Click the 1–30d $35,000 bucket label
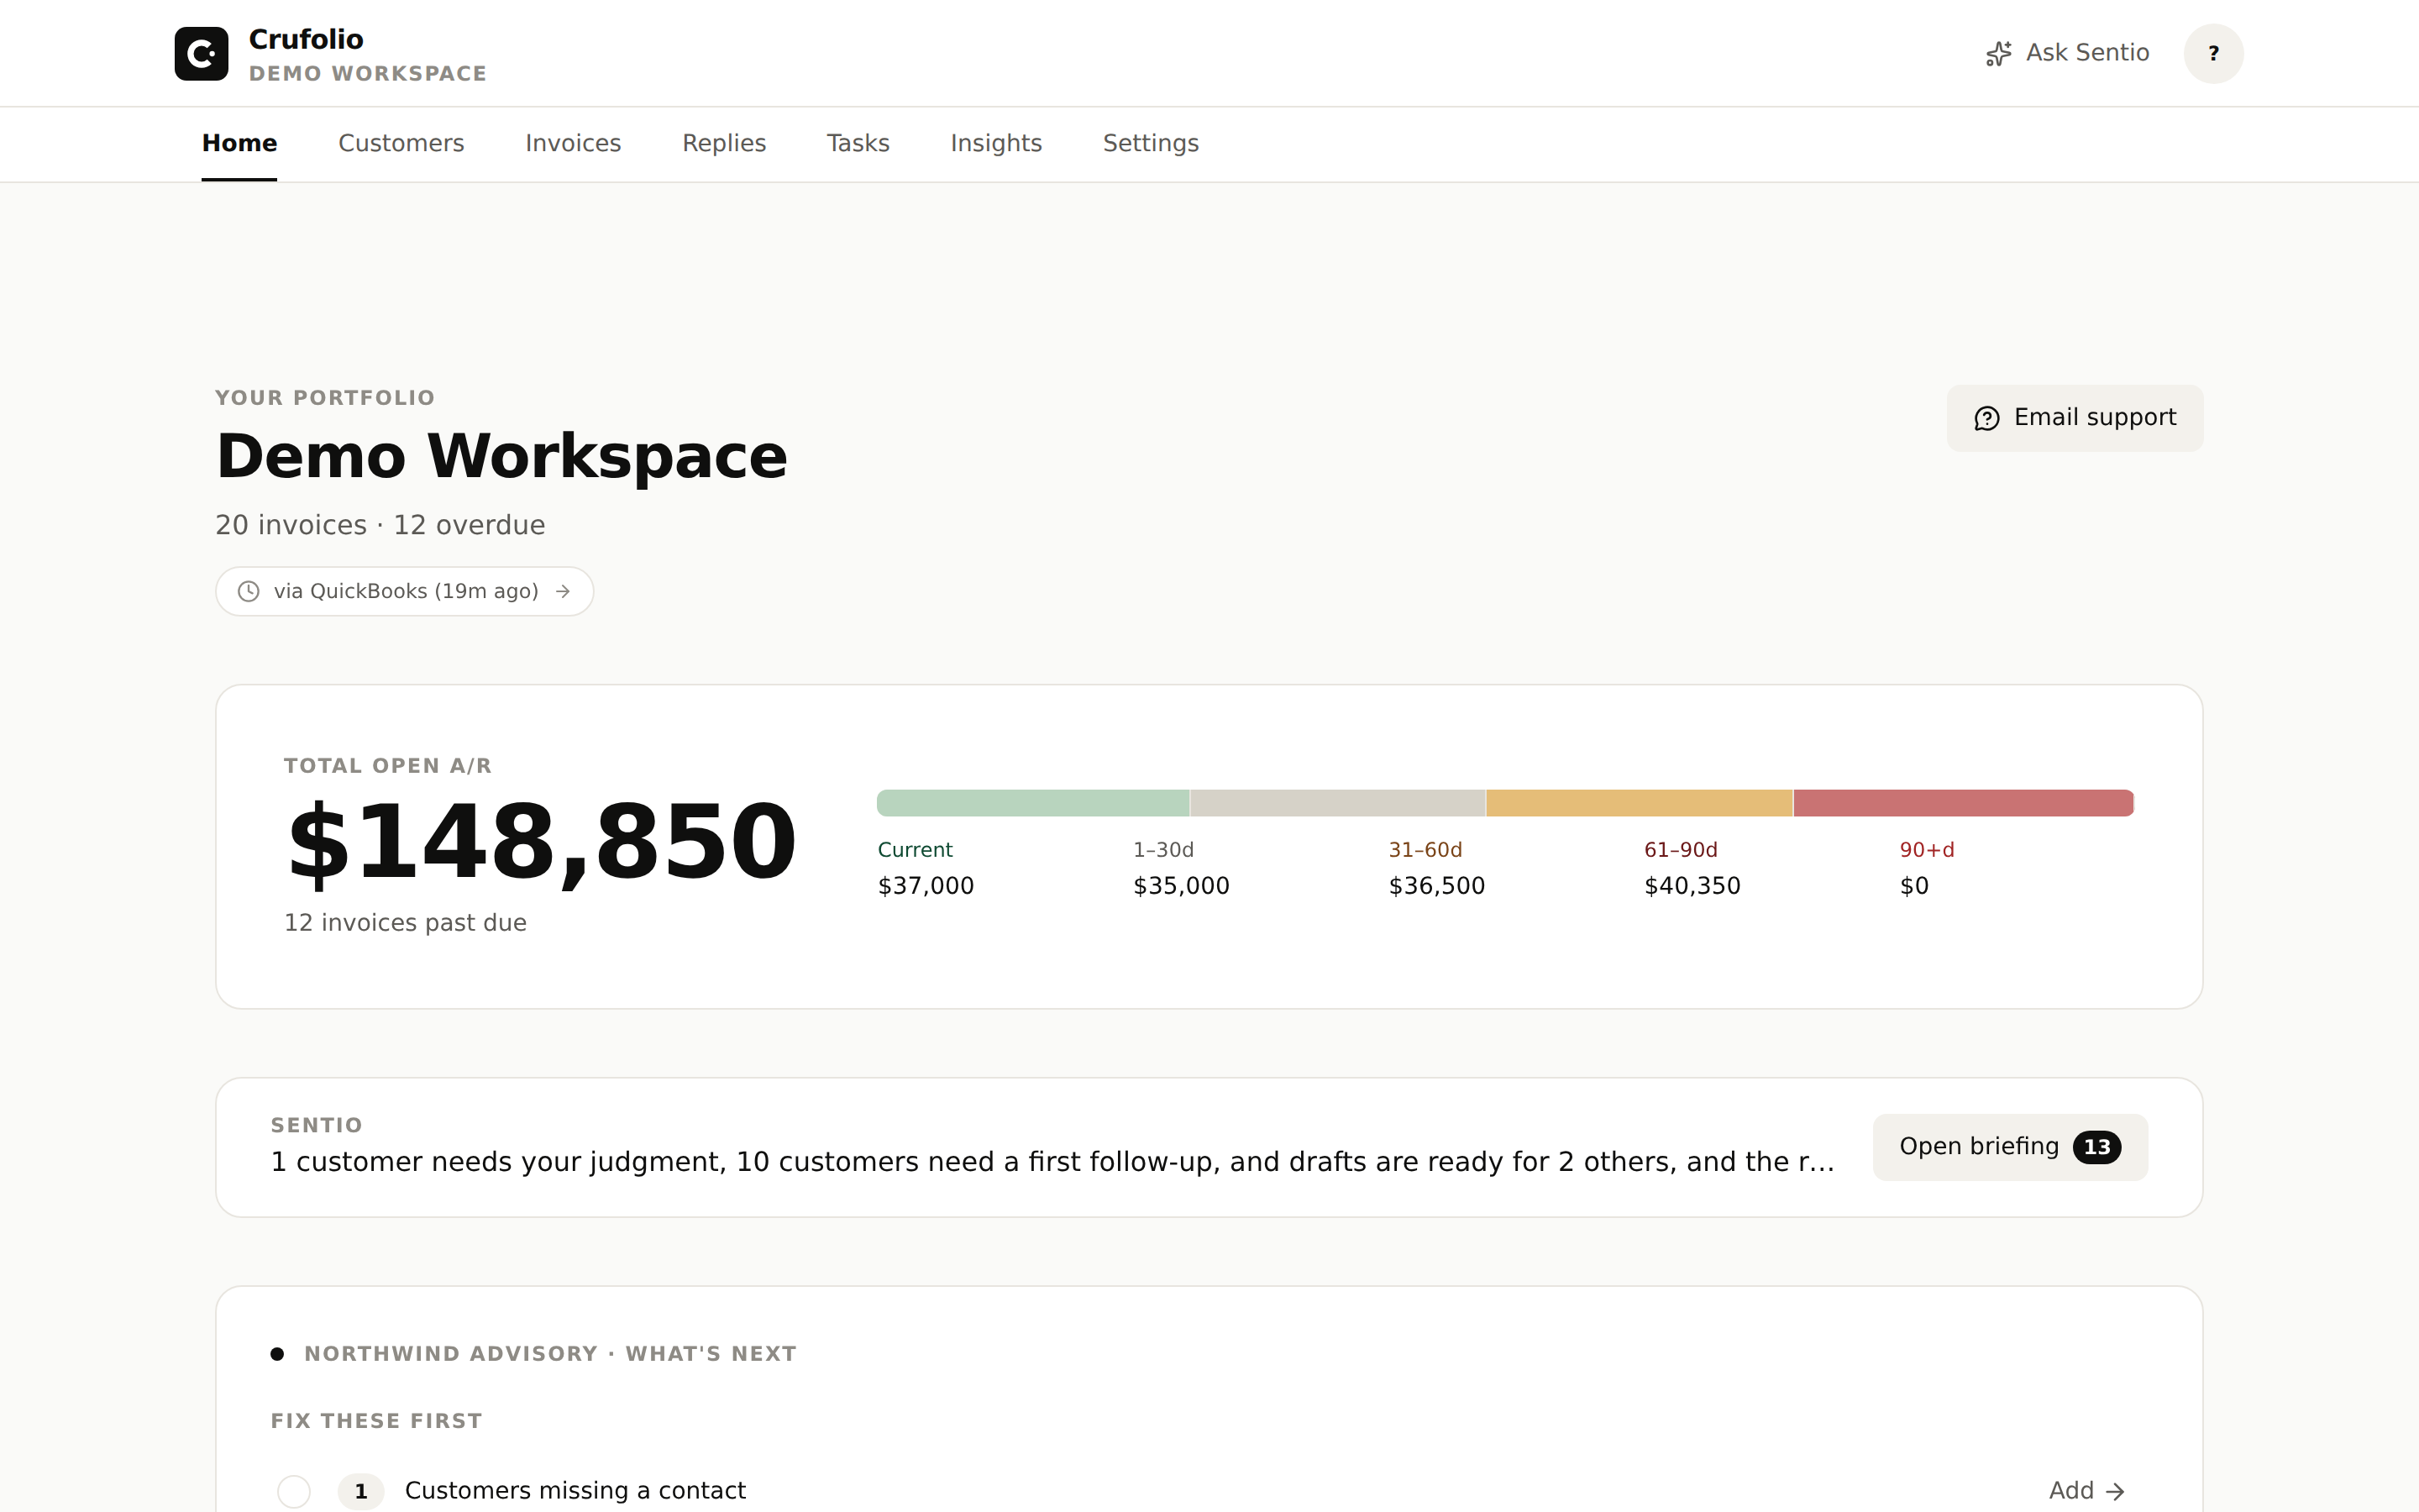 (1180, 868)
